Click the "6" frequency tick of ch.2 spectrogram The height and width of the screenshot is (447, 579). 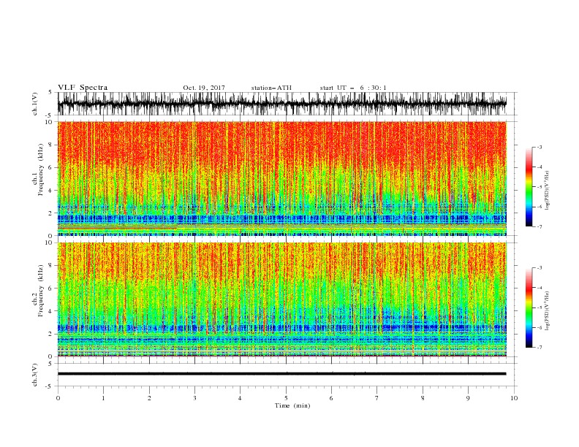50,288
